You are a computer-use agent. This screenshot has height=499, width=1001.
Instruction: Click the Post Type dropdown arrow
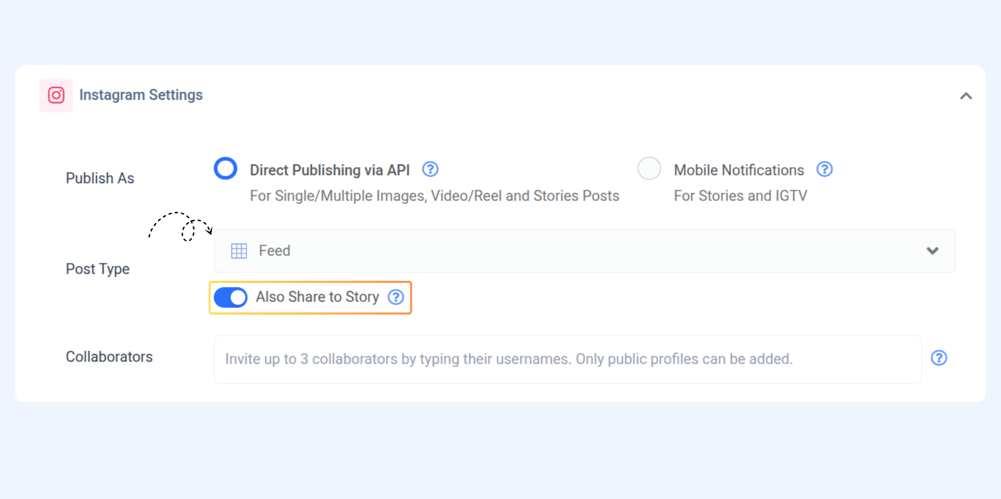pyautogui.click(x=932, y=251)
